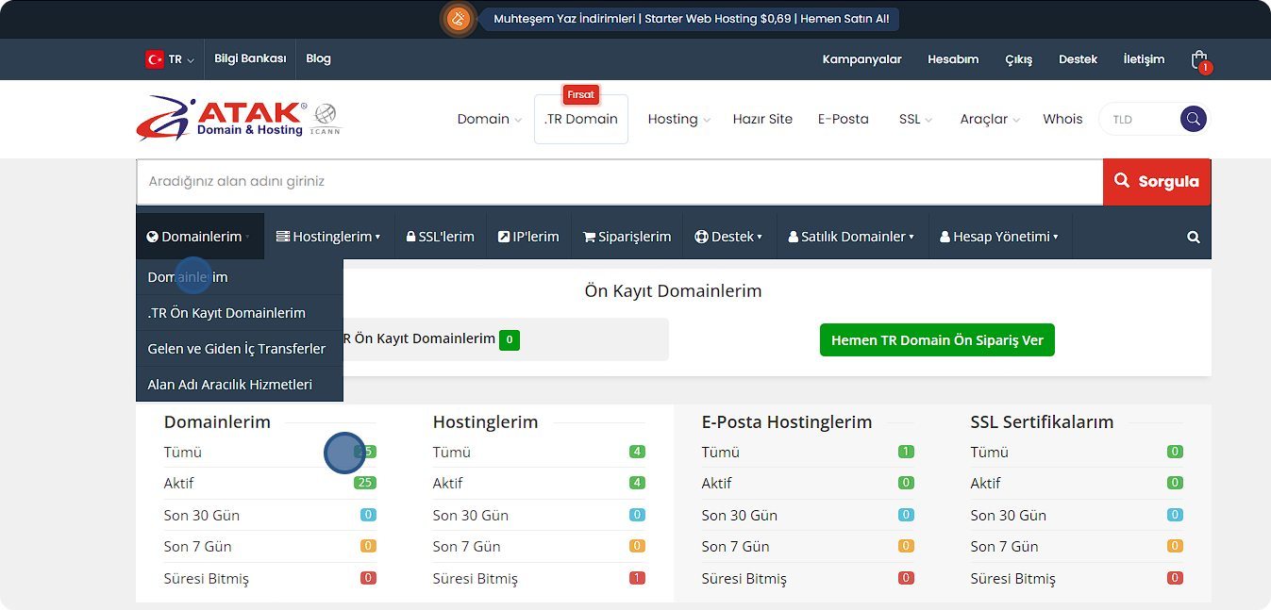Open the Hosting dropdown in main navigation
Image resolution: width=1271 pixels, height=610 pixels.
coord(678,119)
